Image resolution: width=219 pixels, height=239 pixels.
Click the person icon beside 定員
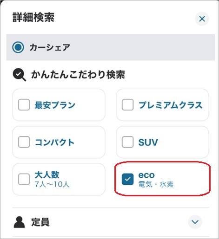[x=19, y=222]
